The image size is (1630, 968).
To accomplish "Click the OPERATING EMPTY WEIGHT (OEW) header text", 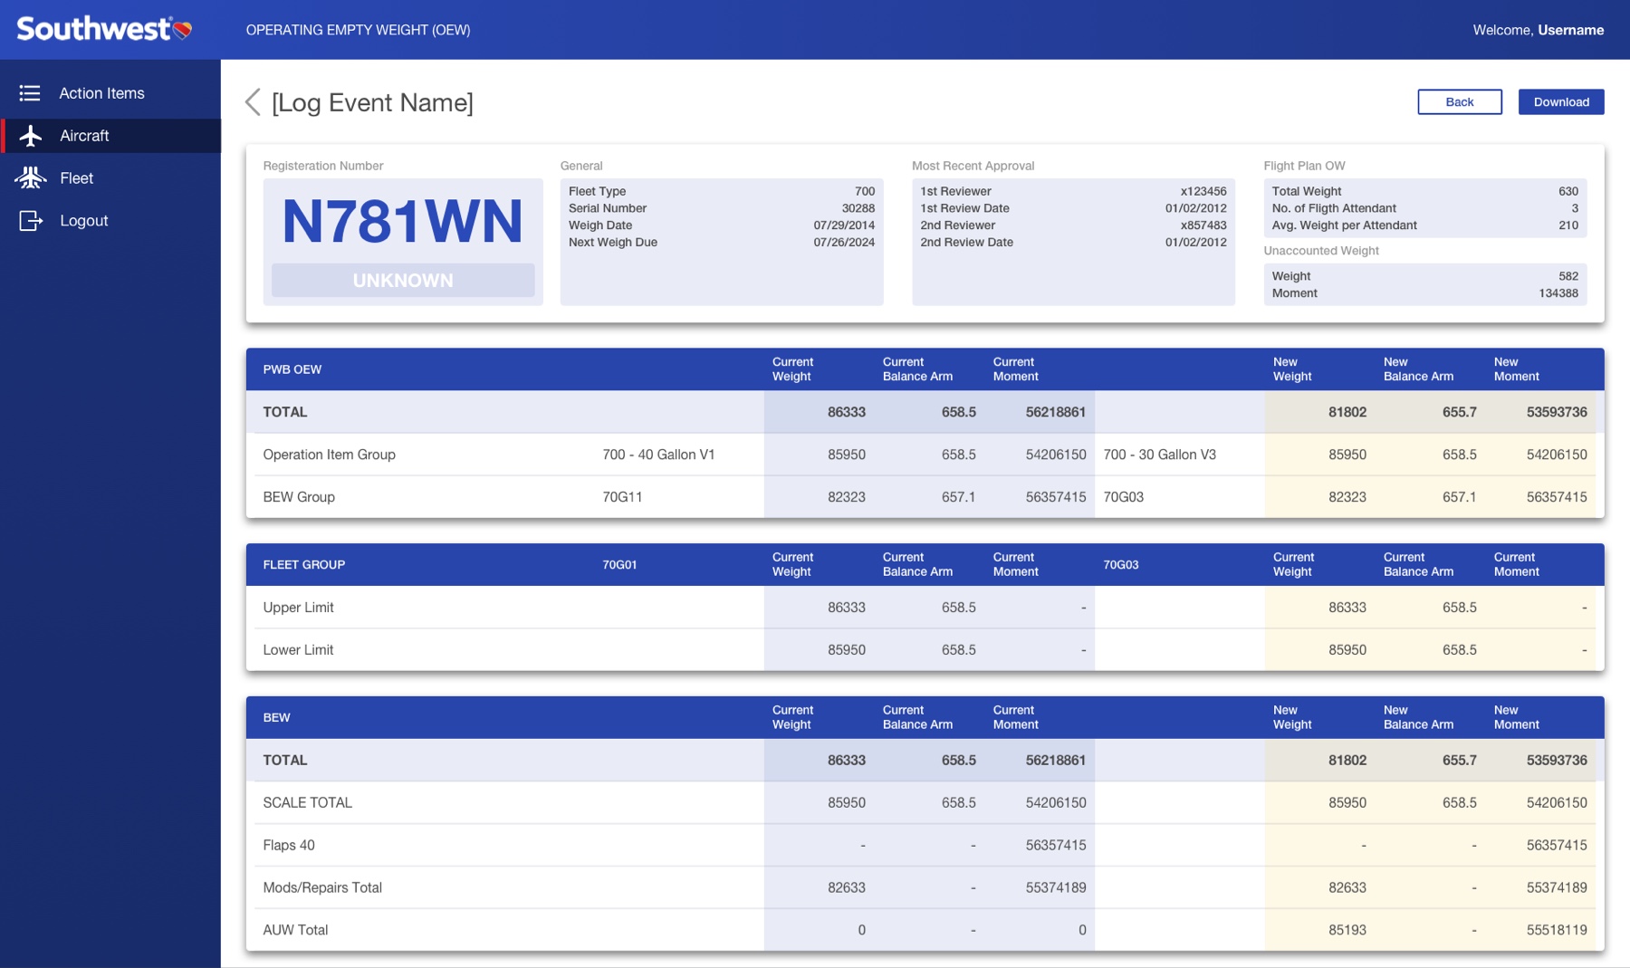I will click(358, 30).
